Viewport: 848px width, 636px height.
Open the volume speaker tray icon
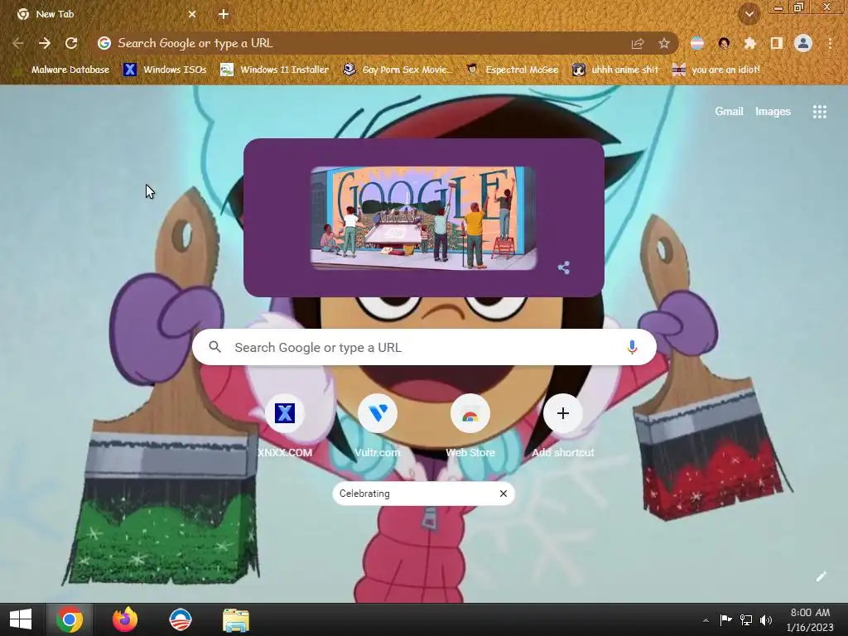(x=766, y=619)
